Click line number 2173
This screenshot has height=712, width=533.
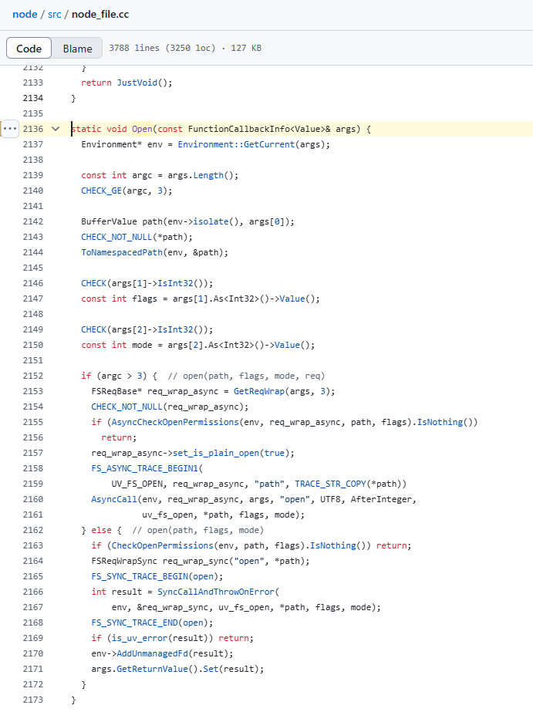[x=33, y=700]
